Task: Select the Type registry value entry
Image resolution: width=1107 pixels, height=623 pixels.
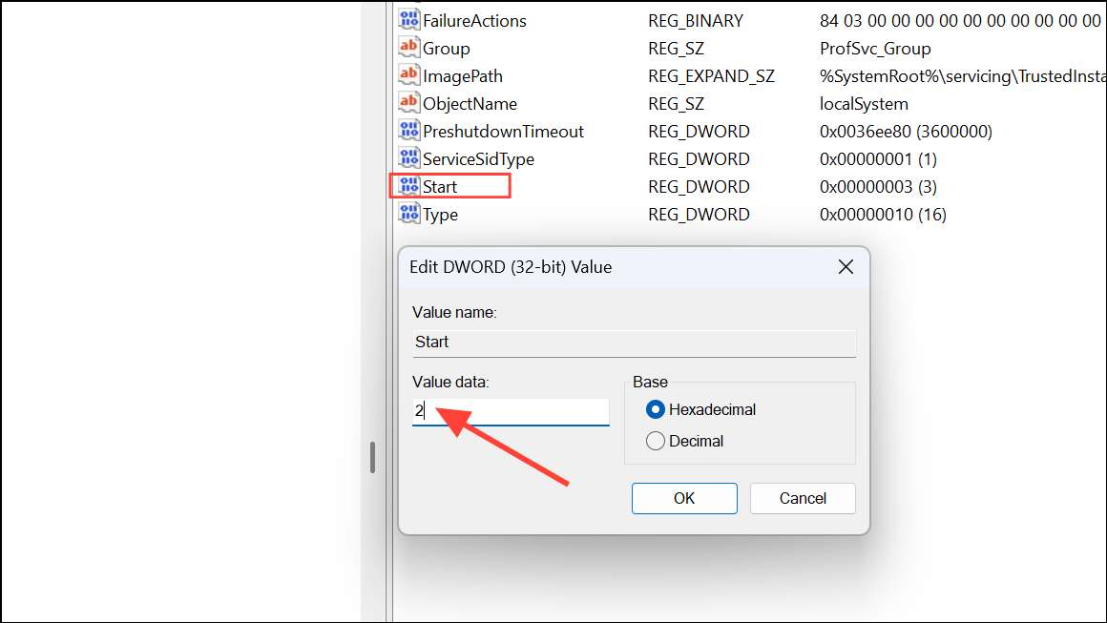Action: pos(438,213)
